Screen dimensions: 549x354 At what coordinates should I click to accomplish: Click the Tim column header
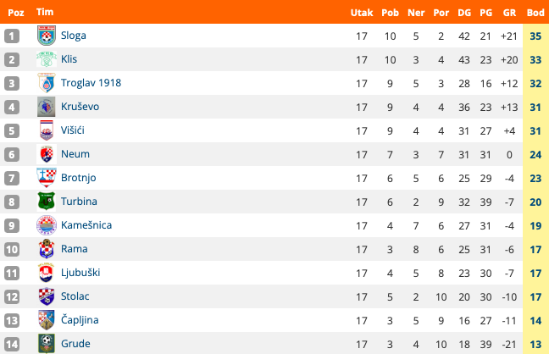coord(45,12)
